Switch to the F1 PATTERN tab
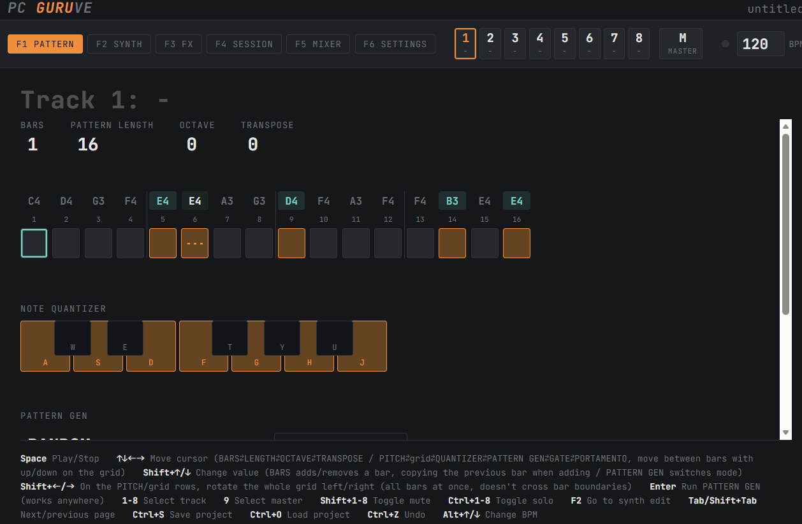The image size is (802, 524). click(45, 44)
